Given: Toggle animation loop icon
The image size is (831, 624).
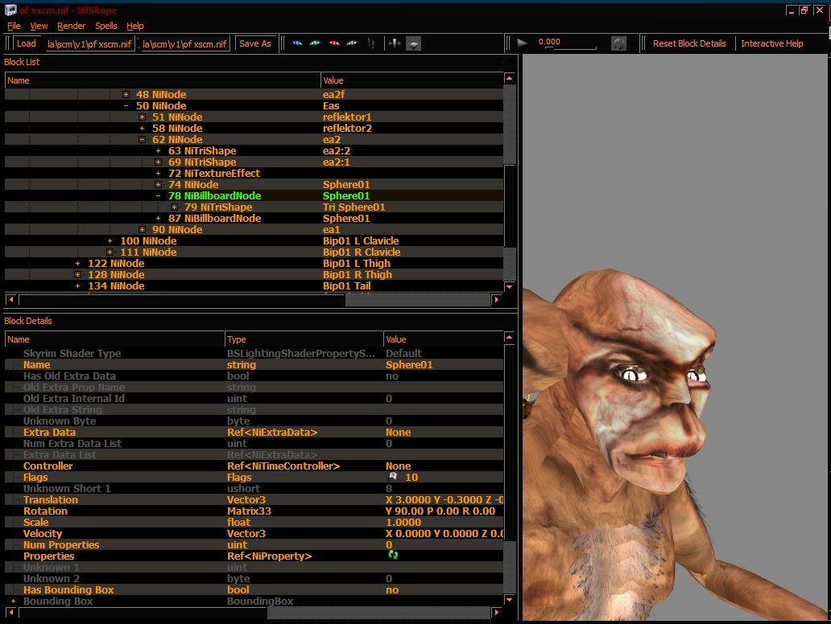Looking at the screenshot, I should tap(618, 43).
